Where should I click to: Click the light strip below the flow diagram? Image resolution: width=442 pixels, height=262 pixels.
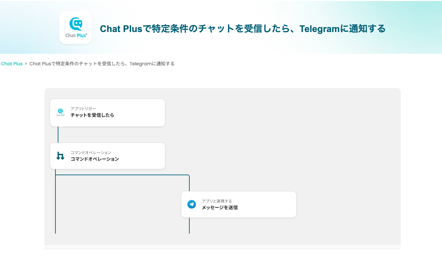[x=223, y=246]
